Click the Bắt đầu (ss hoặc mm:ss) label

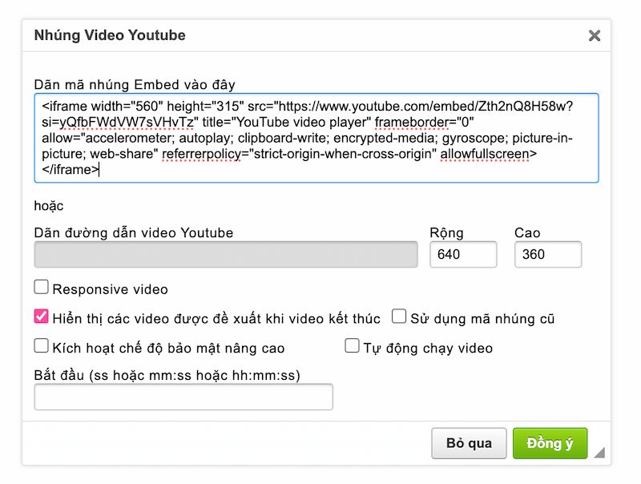(172, 375)
